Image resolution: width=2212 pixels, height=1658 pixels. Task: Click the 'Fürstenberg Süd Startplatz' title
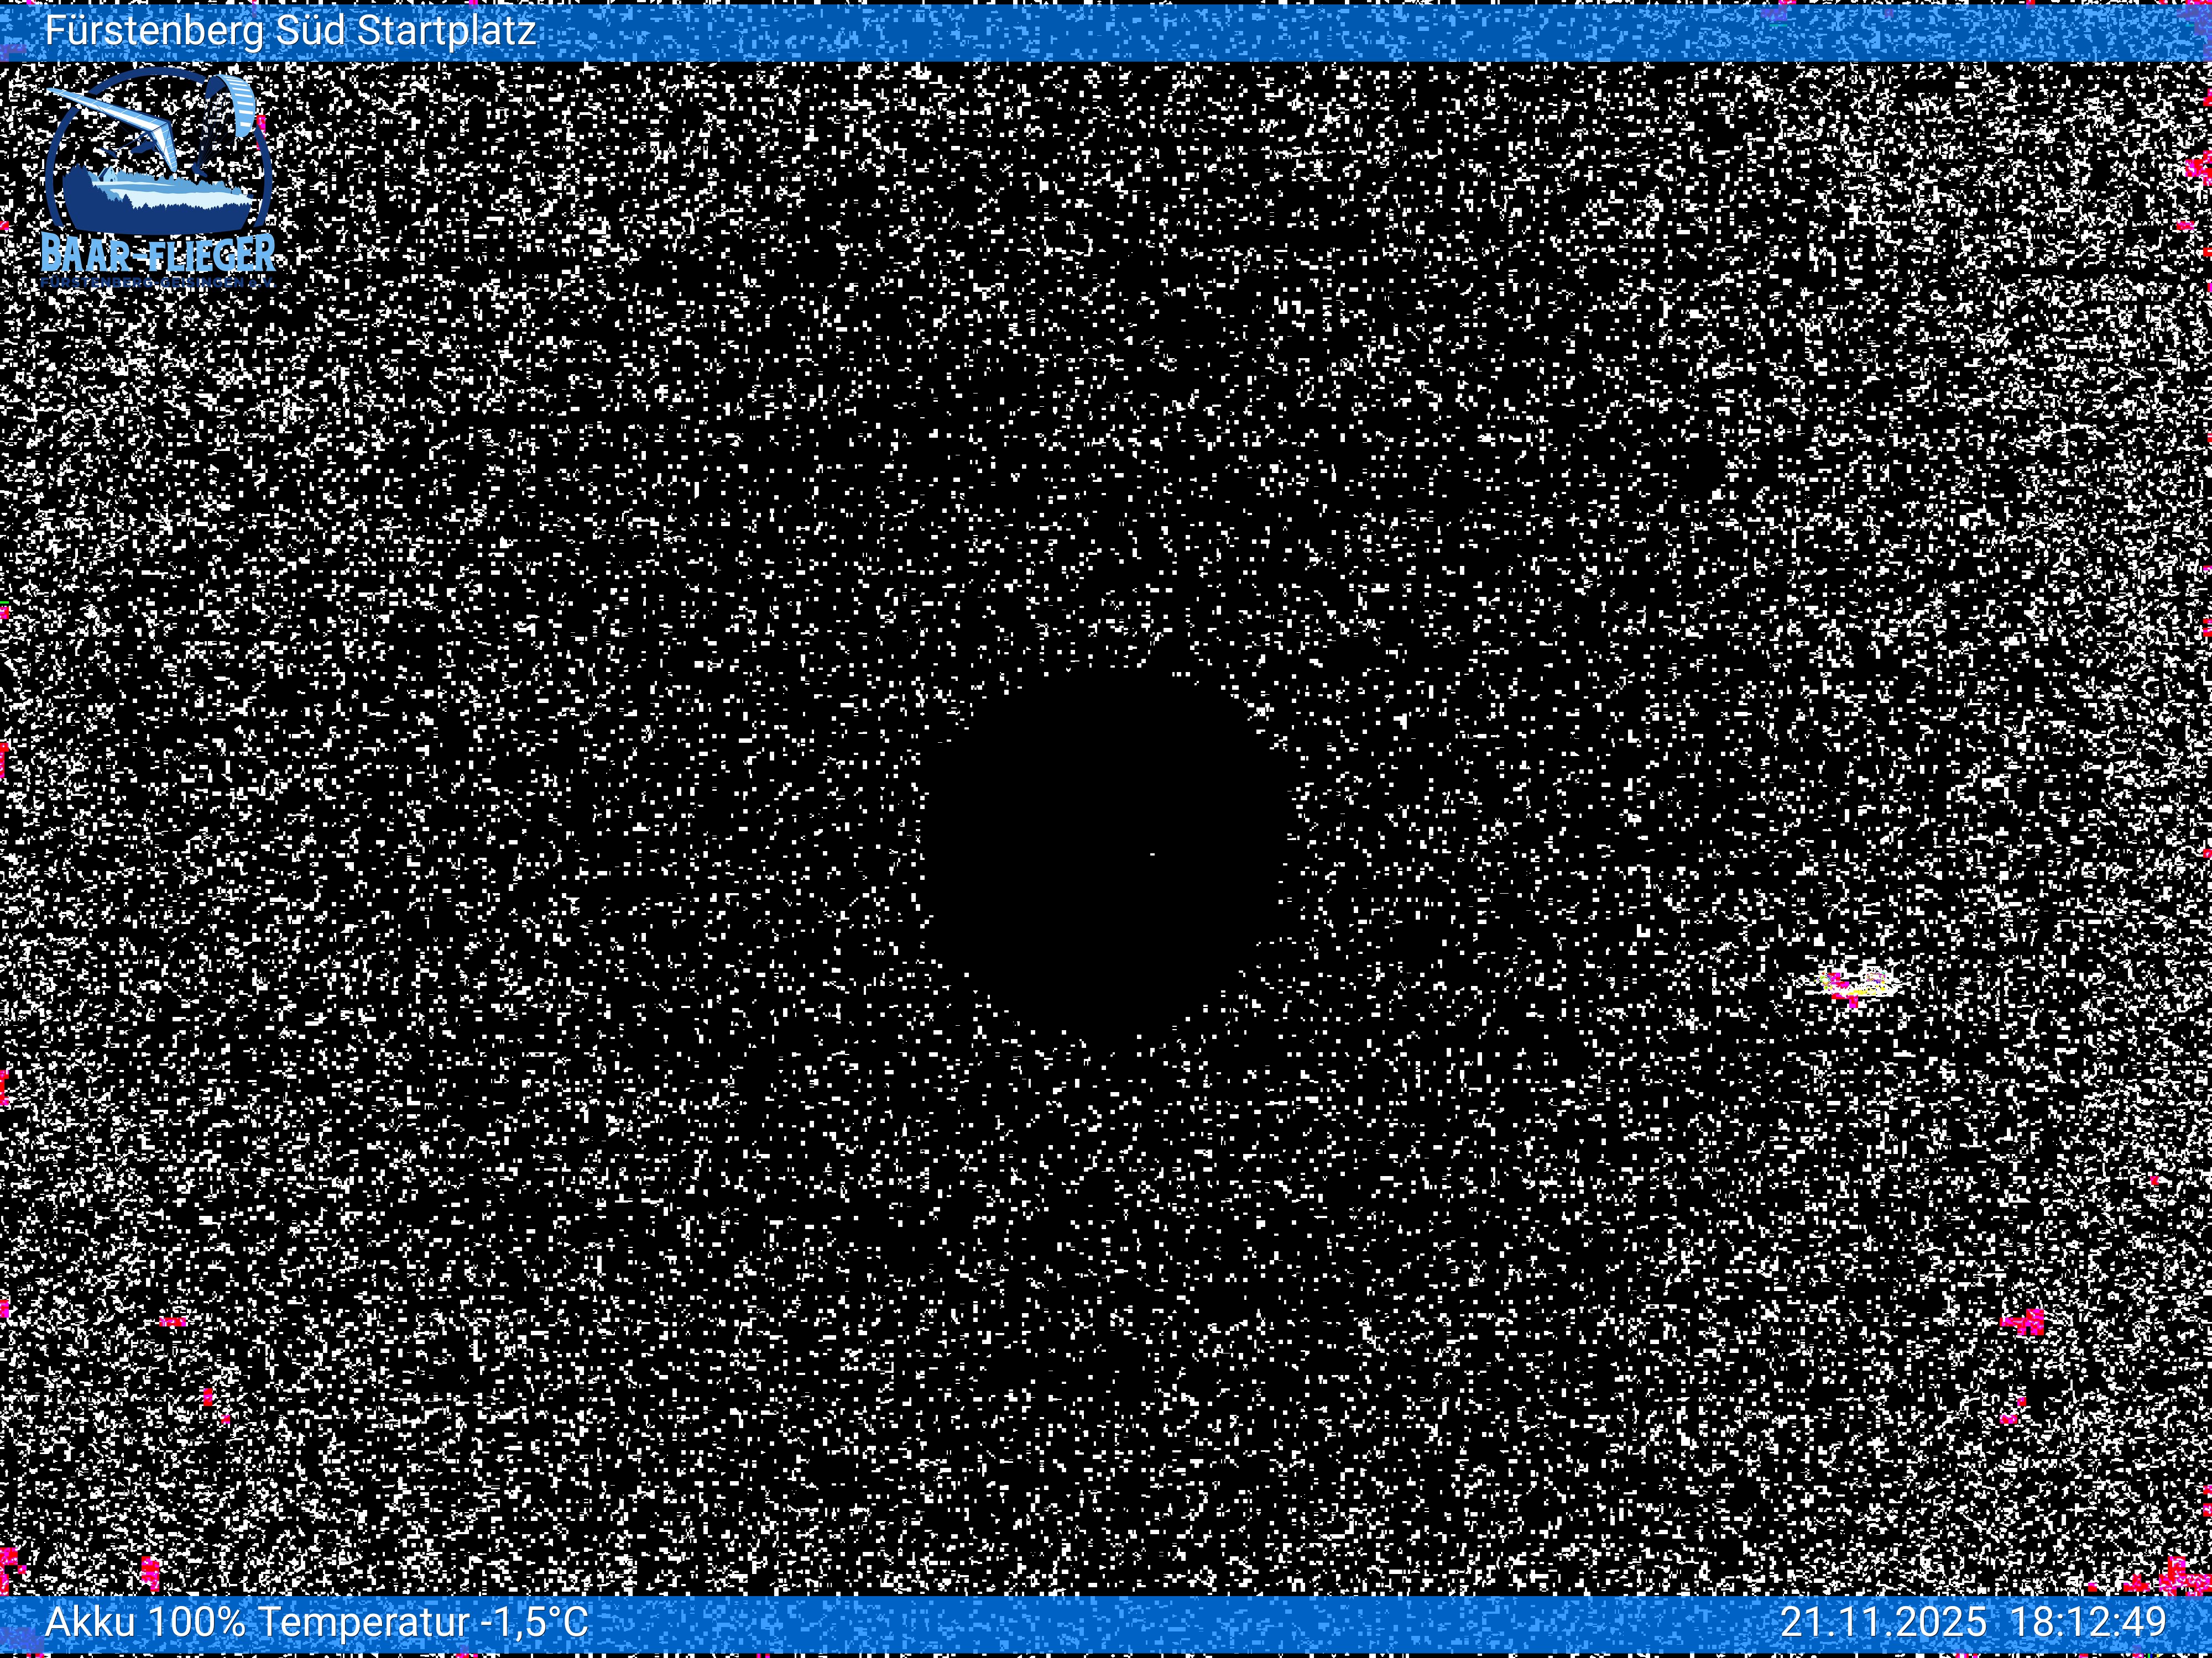click(290, 31)
